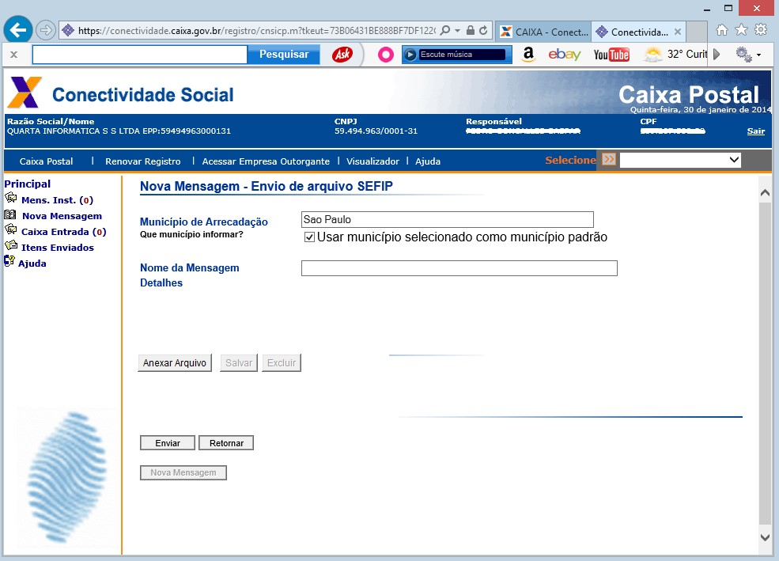779x561 pixels.
Task: Click the browser forward arrow button
Action: [x=45, y=30]
